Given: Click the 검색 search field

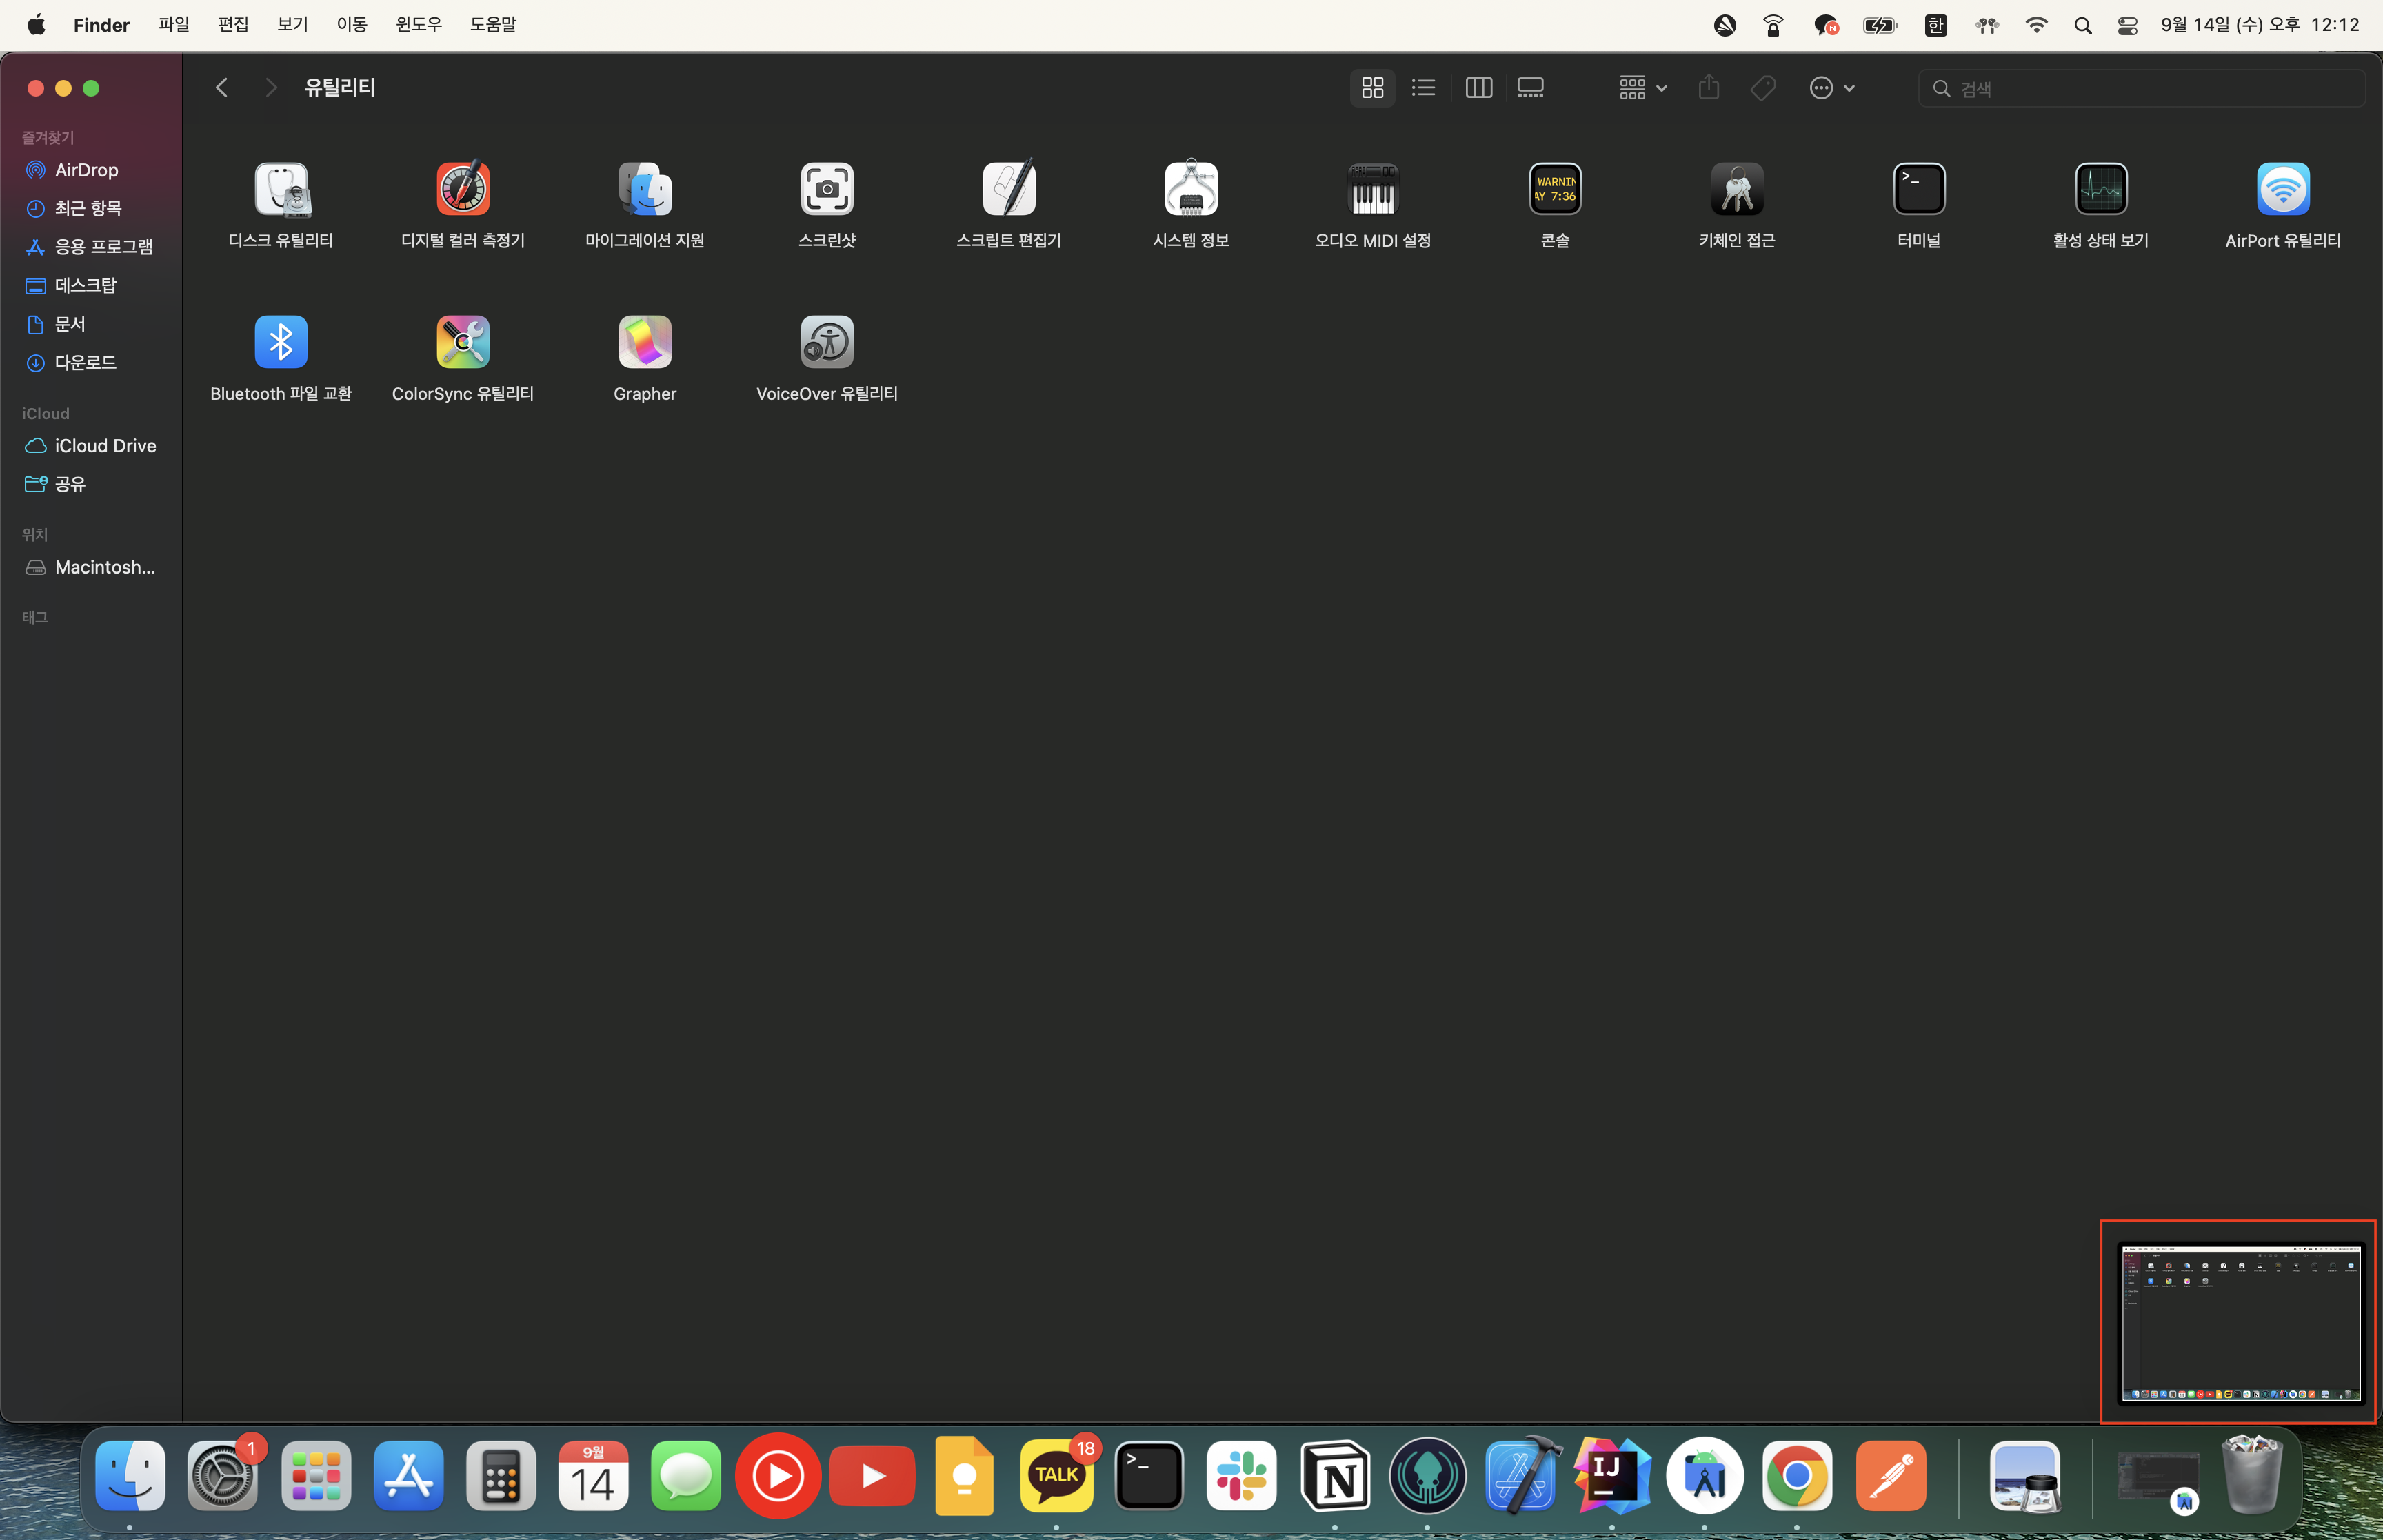Looking at the screenshot, I should pos(2150,88).
